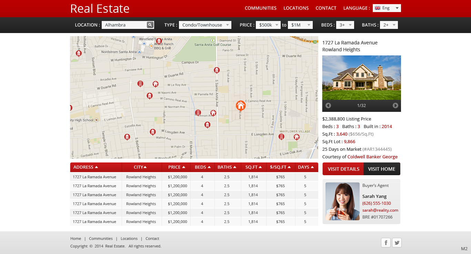The height and width of the screenshot is (254, 471).
Task: Sort listings by Days column
Action: [306, 167]
